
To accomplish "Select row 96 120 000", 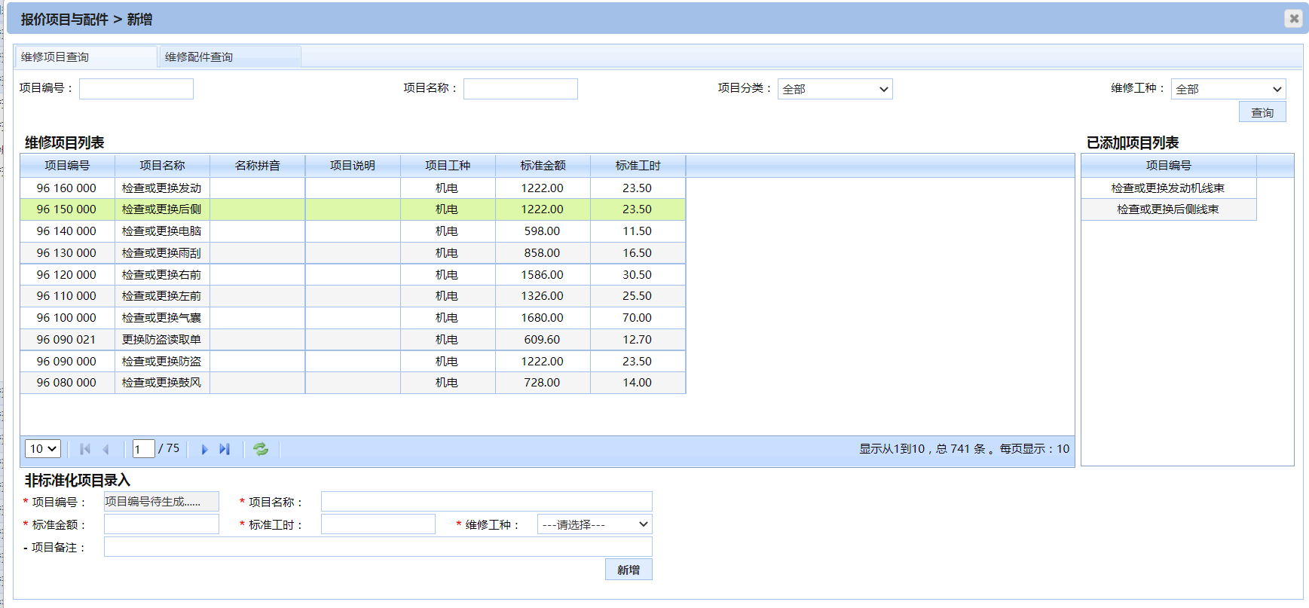I will [353, 275].
